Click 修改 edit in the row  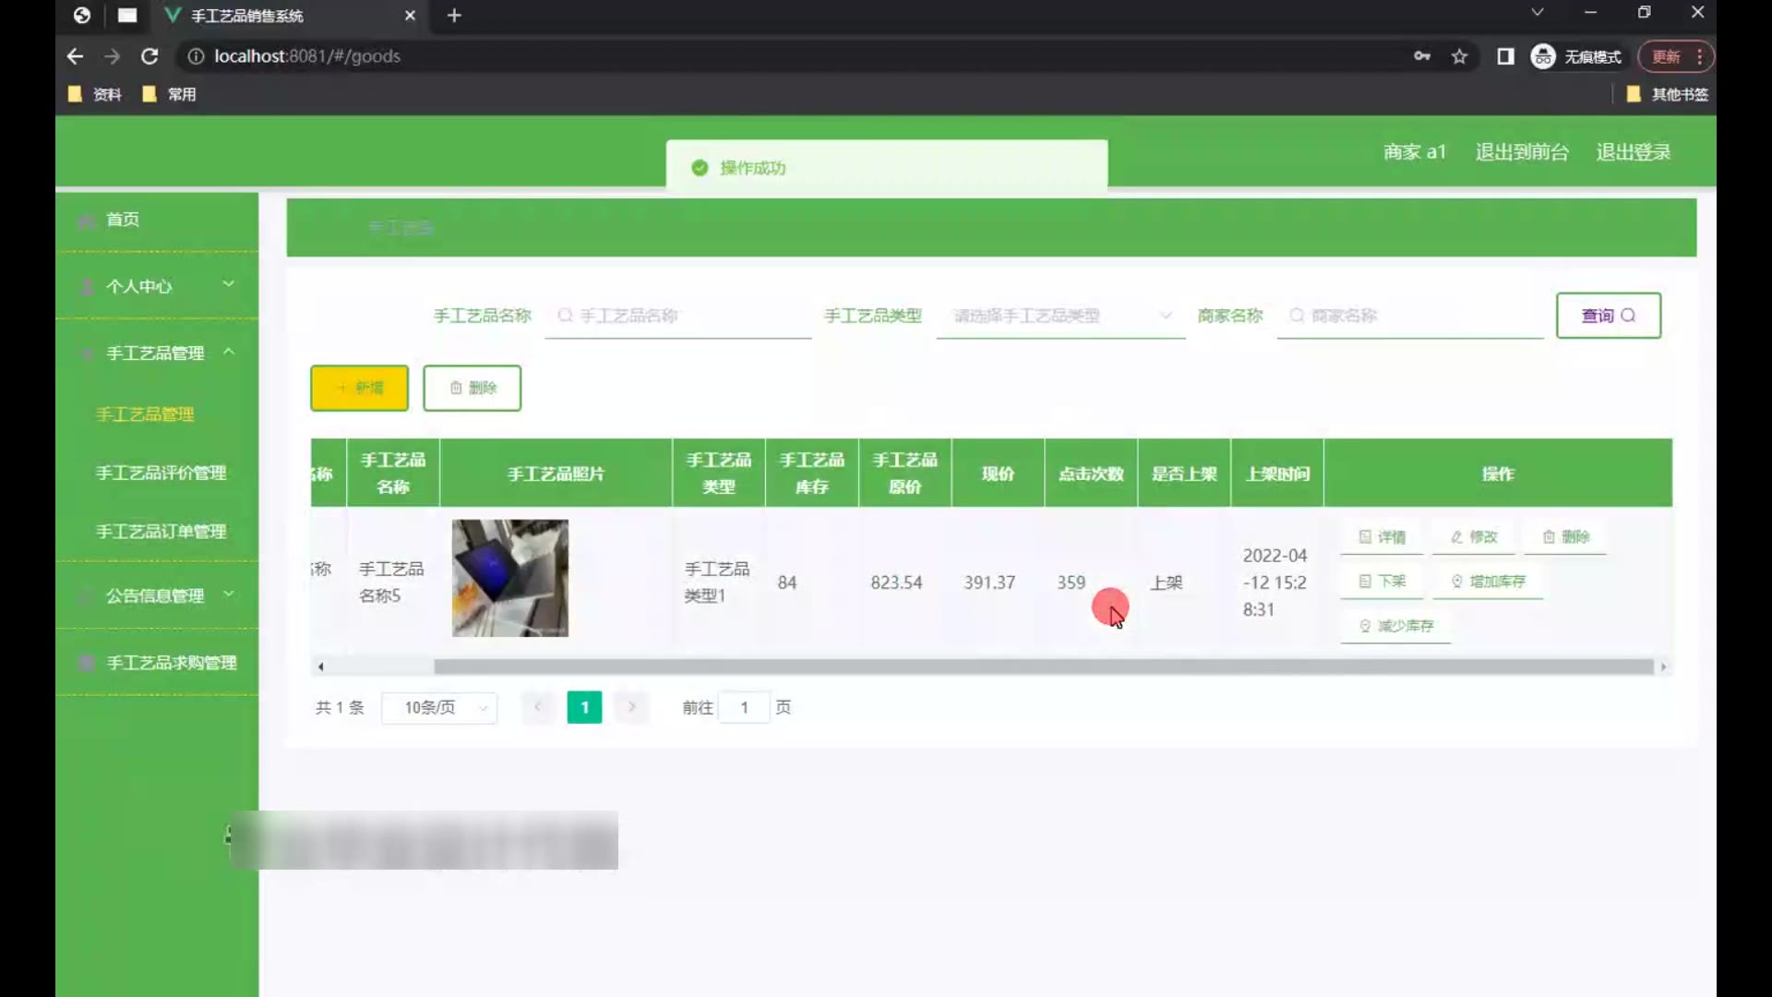[x=1473, y=537]
